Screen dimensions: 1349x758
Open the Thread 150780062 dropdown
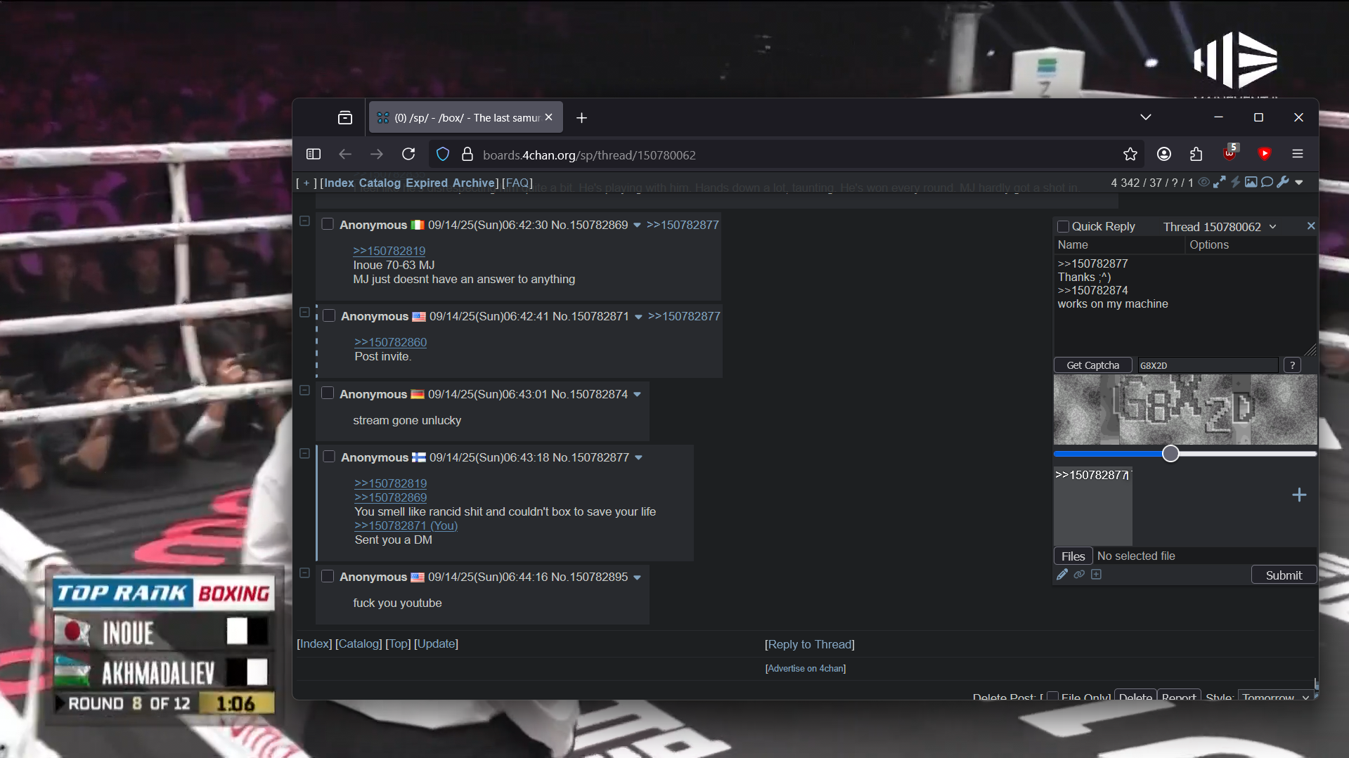[x=1220, y=227]
